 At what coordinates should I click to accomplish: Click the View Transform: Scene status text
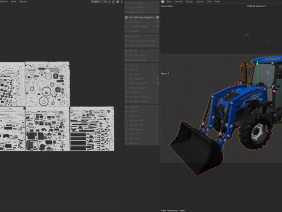(x=173, y=210)
